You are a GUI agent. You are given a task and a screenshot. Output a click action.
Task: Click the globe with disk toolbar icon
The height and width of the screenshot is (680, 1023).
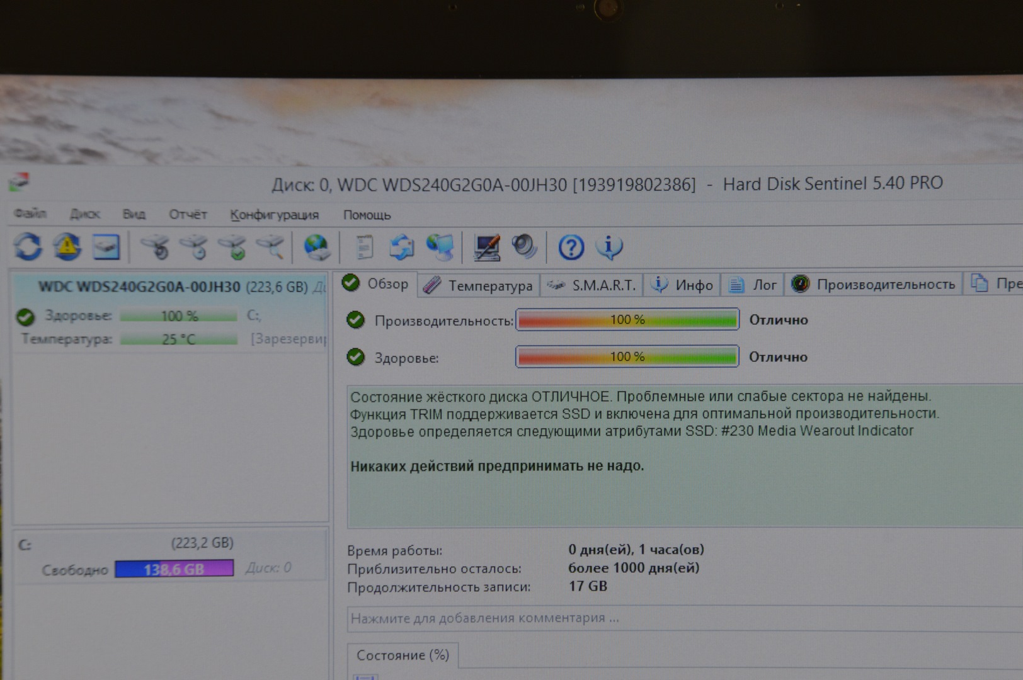pos(316,247)
